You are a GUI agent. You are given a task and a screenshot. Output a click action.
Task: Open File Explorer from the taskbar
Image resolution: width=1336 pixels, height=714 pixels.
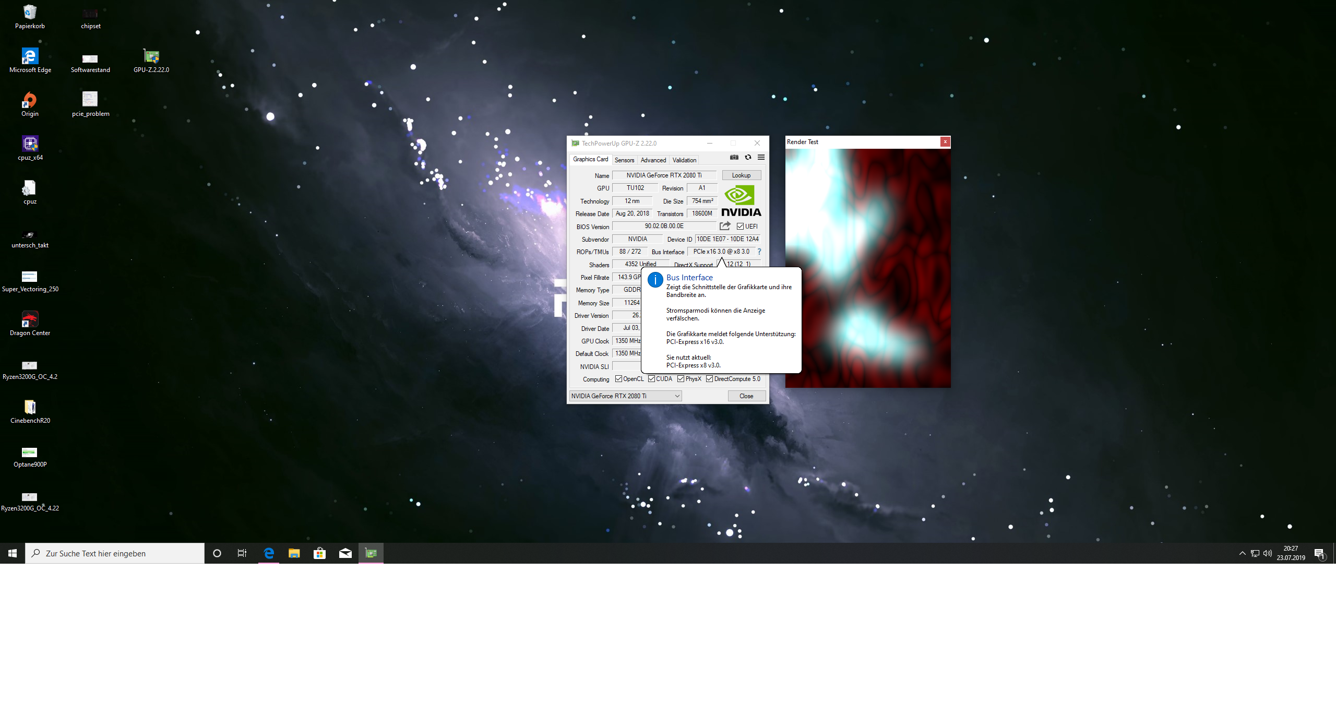pos(294,553)
